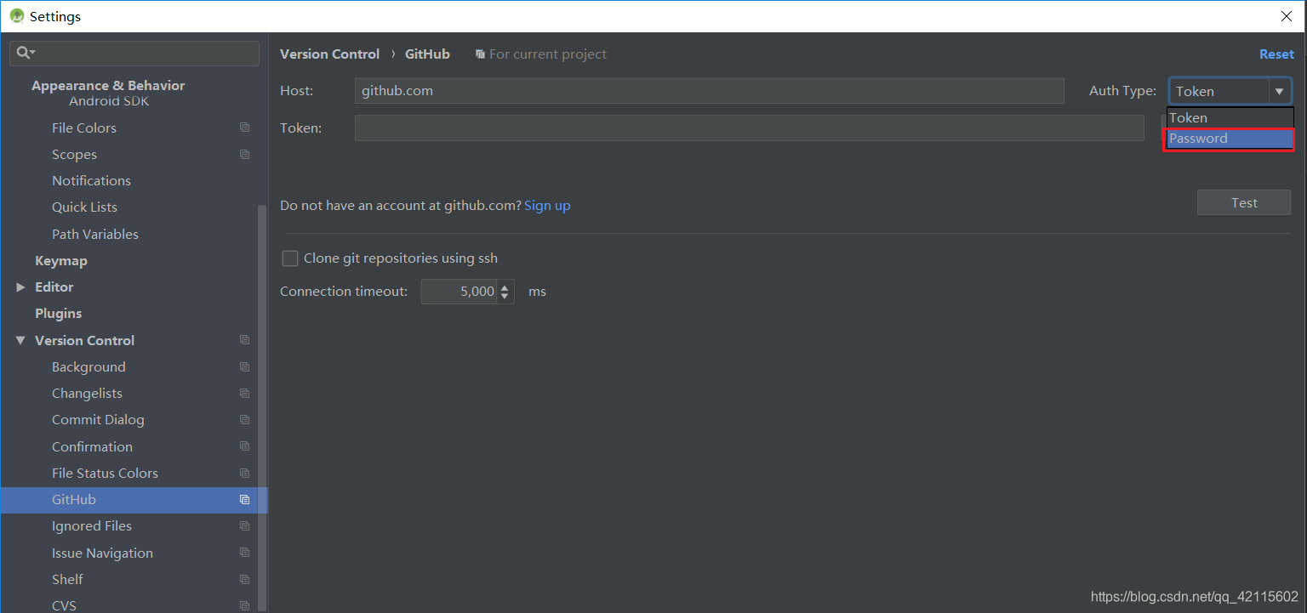The height and width of the screenshot is (613, 1307).
Task: Increase connection timeout with up arrow
Action: (x=505, y=287)
